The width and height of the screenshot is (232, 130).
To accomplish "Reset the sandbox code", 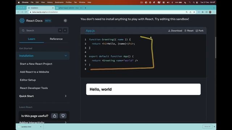I will [189, 31].
